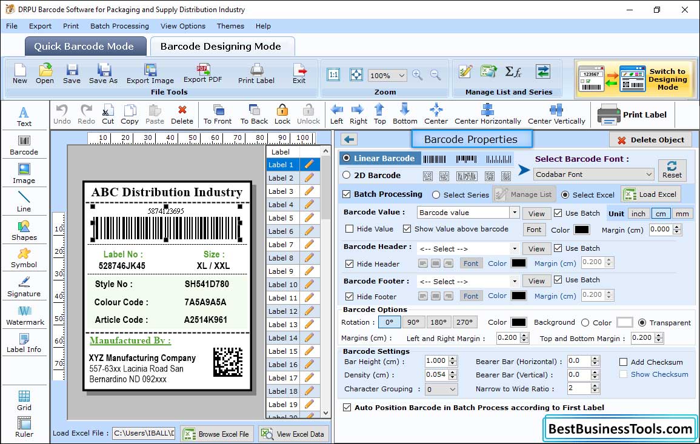700x444 pixels.
Task: Toggle Show Value above barcode
Action: (407, 228)
